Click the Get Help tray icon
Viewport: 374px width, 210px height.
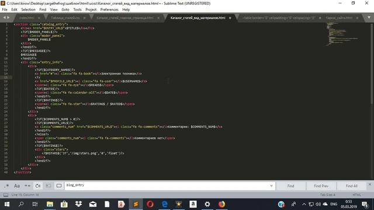(x=281, y=204)
